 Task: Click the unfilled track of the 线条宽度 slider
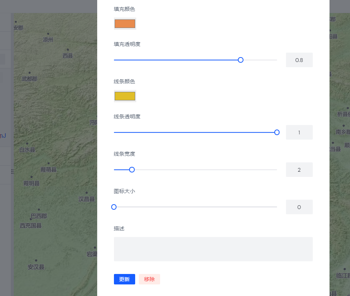pyautogui.click(x=205, y=169)
